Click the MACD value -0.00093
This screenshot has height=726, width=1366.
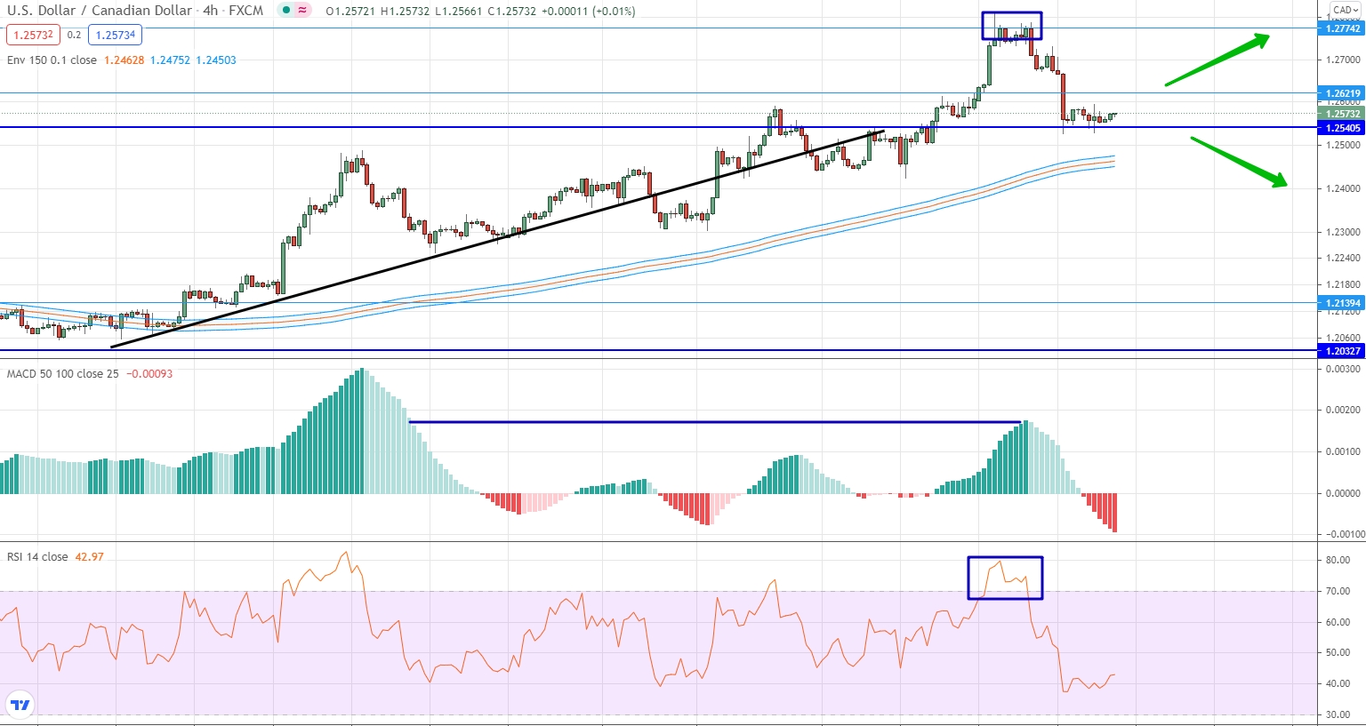coord(149,374)
